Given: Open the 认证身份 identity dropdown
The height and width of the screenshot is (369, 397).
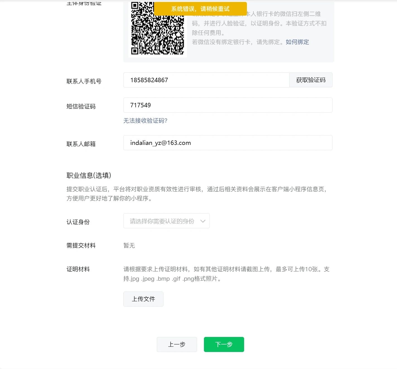Looking at the screenshot, I should 167,221.
